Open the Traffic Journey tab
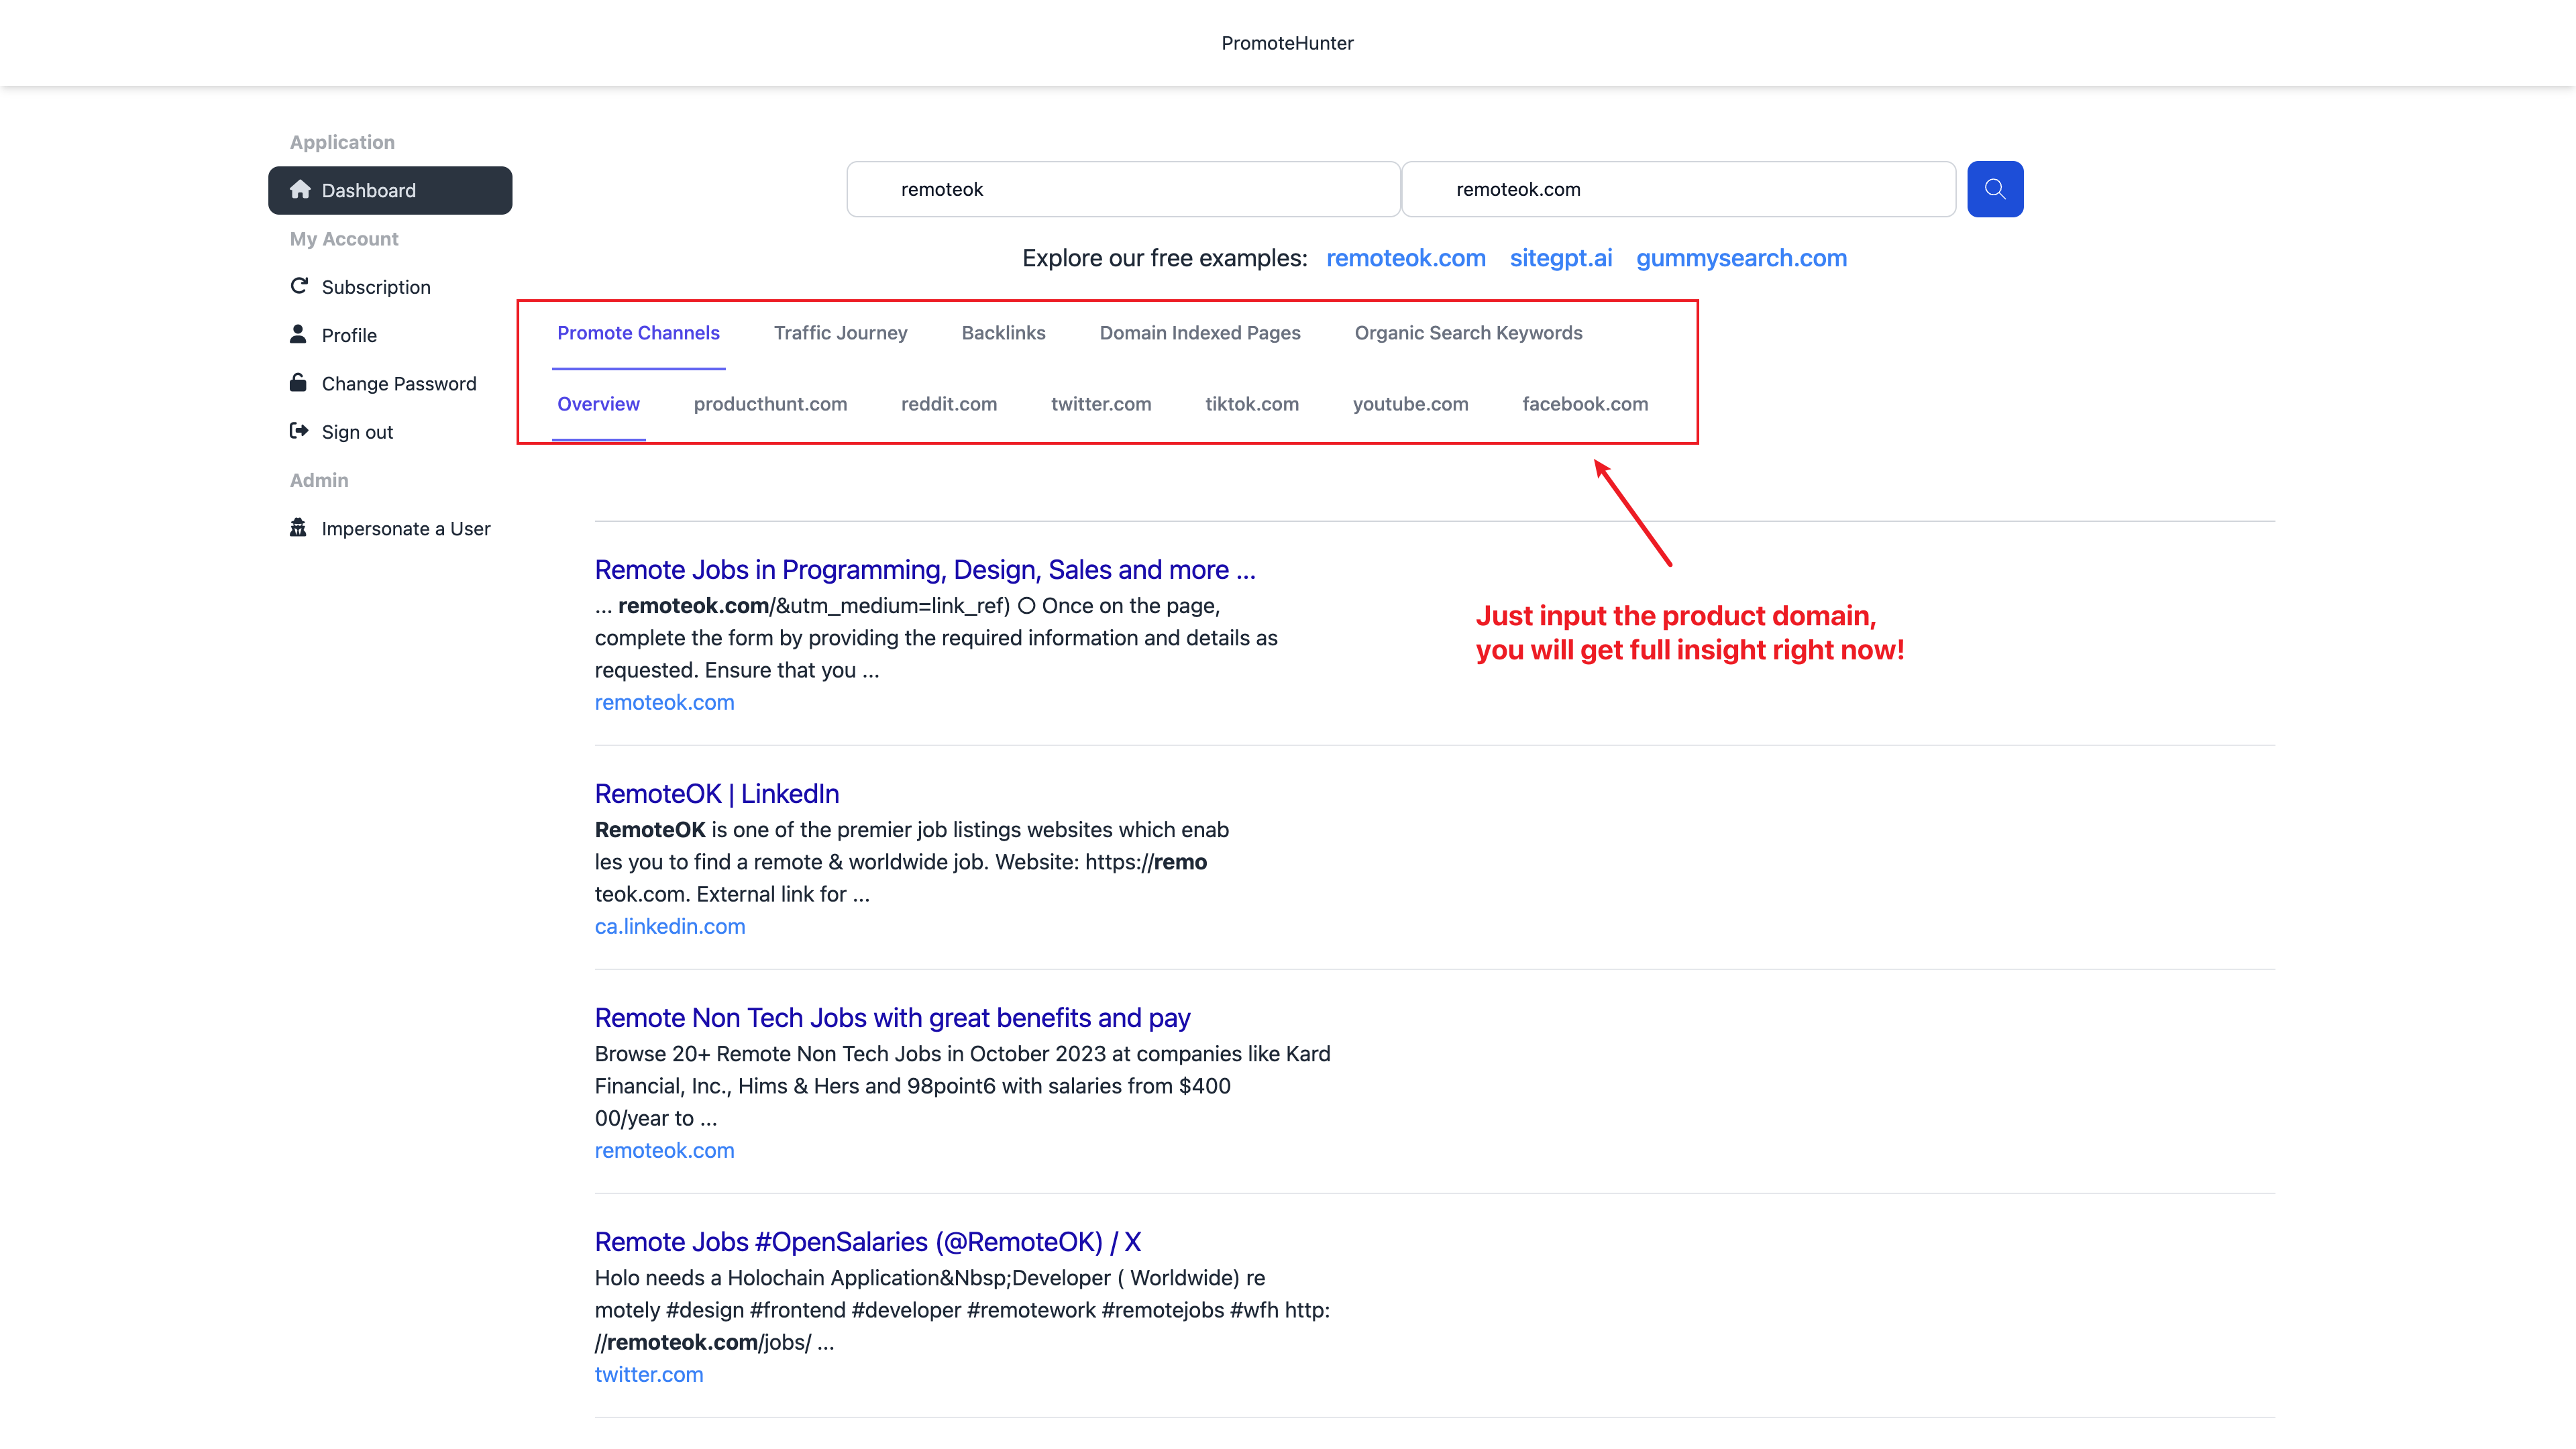Viewport: 2576px width, 1449px height. [x=840, y=333]
